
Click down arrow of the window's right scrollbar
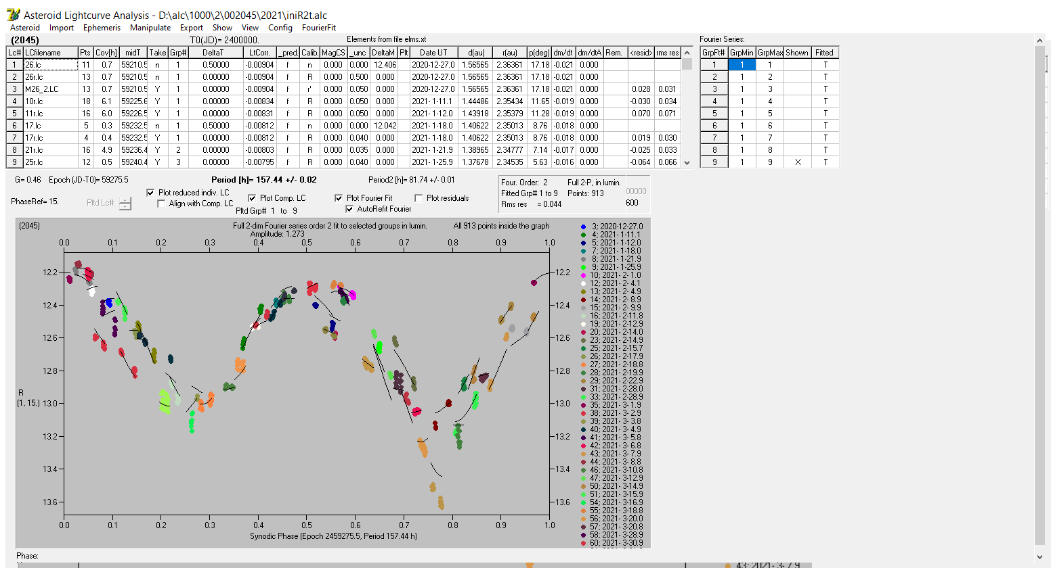[x=1041, y=557]
